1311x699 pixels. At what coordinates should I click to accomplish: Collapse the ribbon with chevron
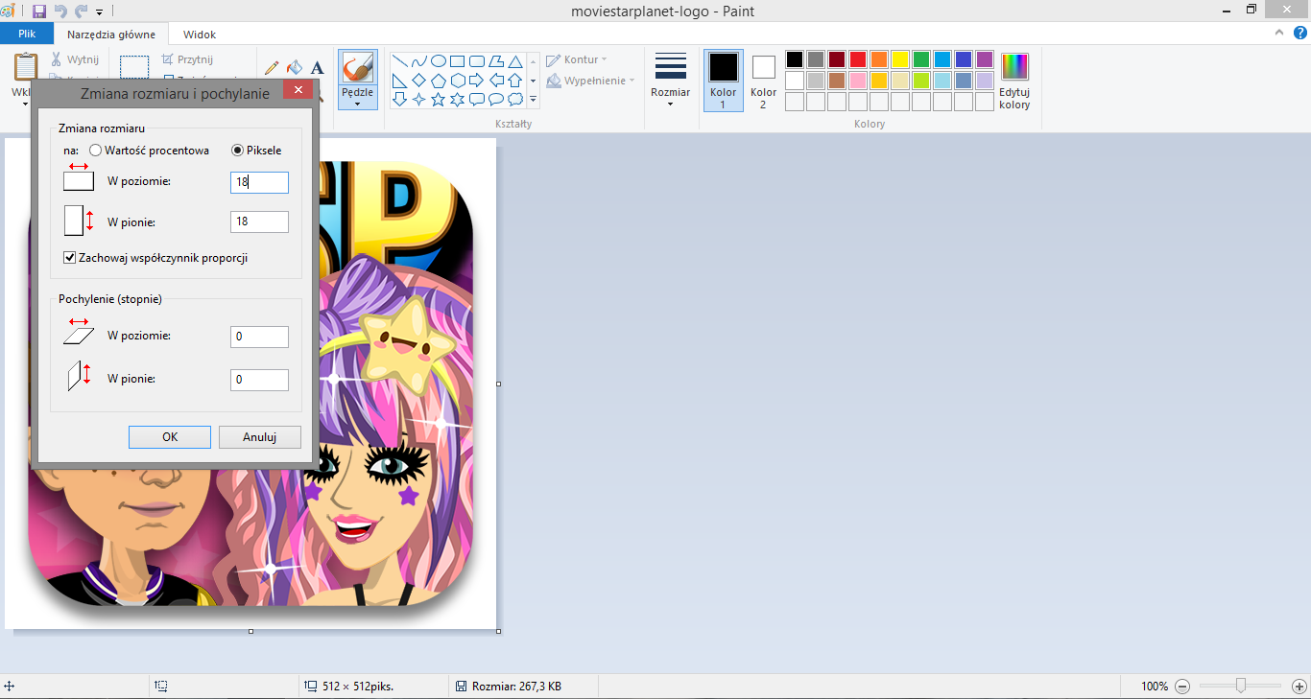1278,33
